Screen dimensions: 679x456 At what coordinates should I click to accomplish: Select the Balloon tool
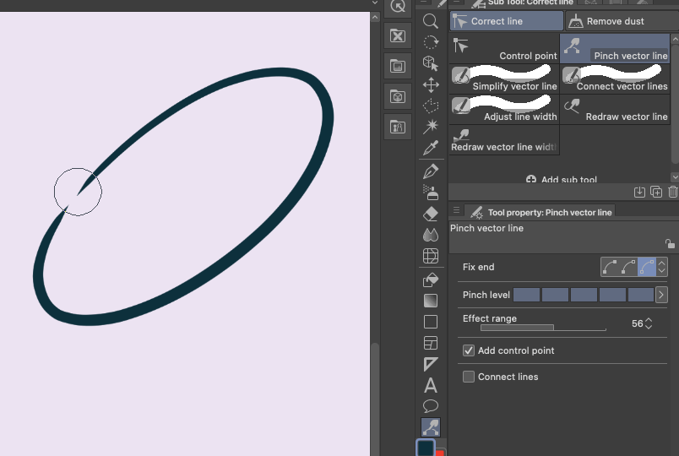431,406
